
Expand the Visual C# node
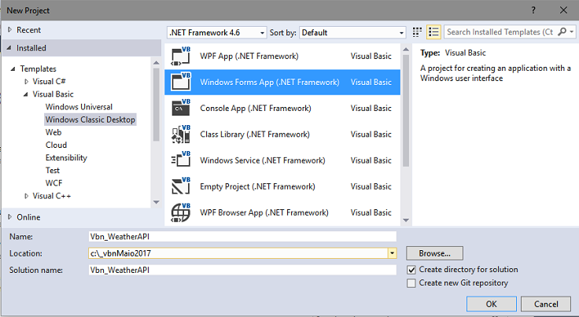coord(26,81)
